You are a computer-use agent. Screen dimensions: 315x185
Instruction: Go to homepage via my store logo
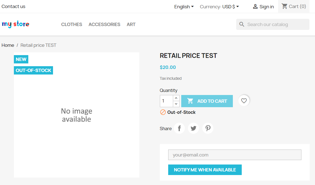pyautogui.click(x=16, y=24)
